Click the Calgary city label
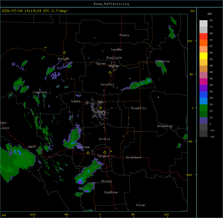This screenshot has width=223, height=218. coord(103,156)
